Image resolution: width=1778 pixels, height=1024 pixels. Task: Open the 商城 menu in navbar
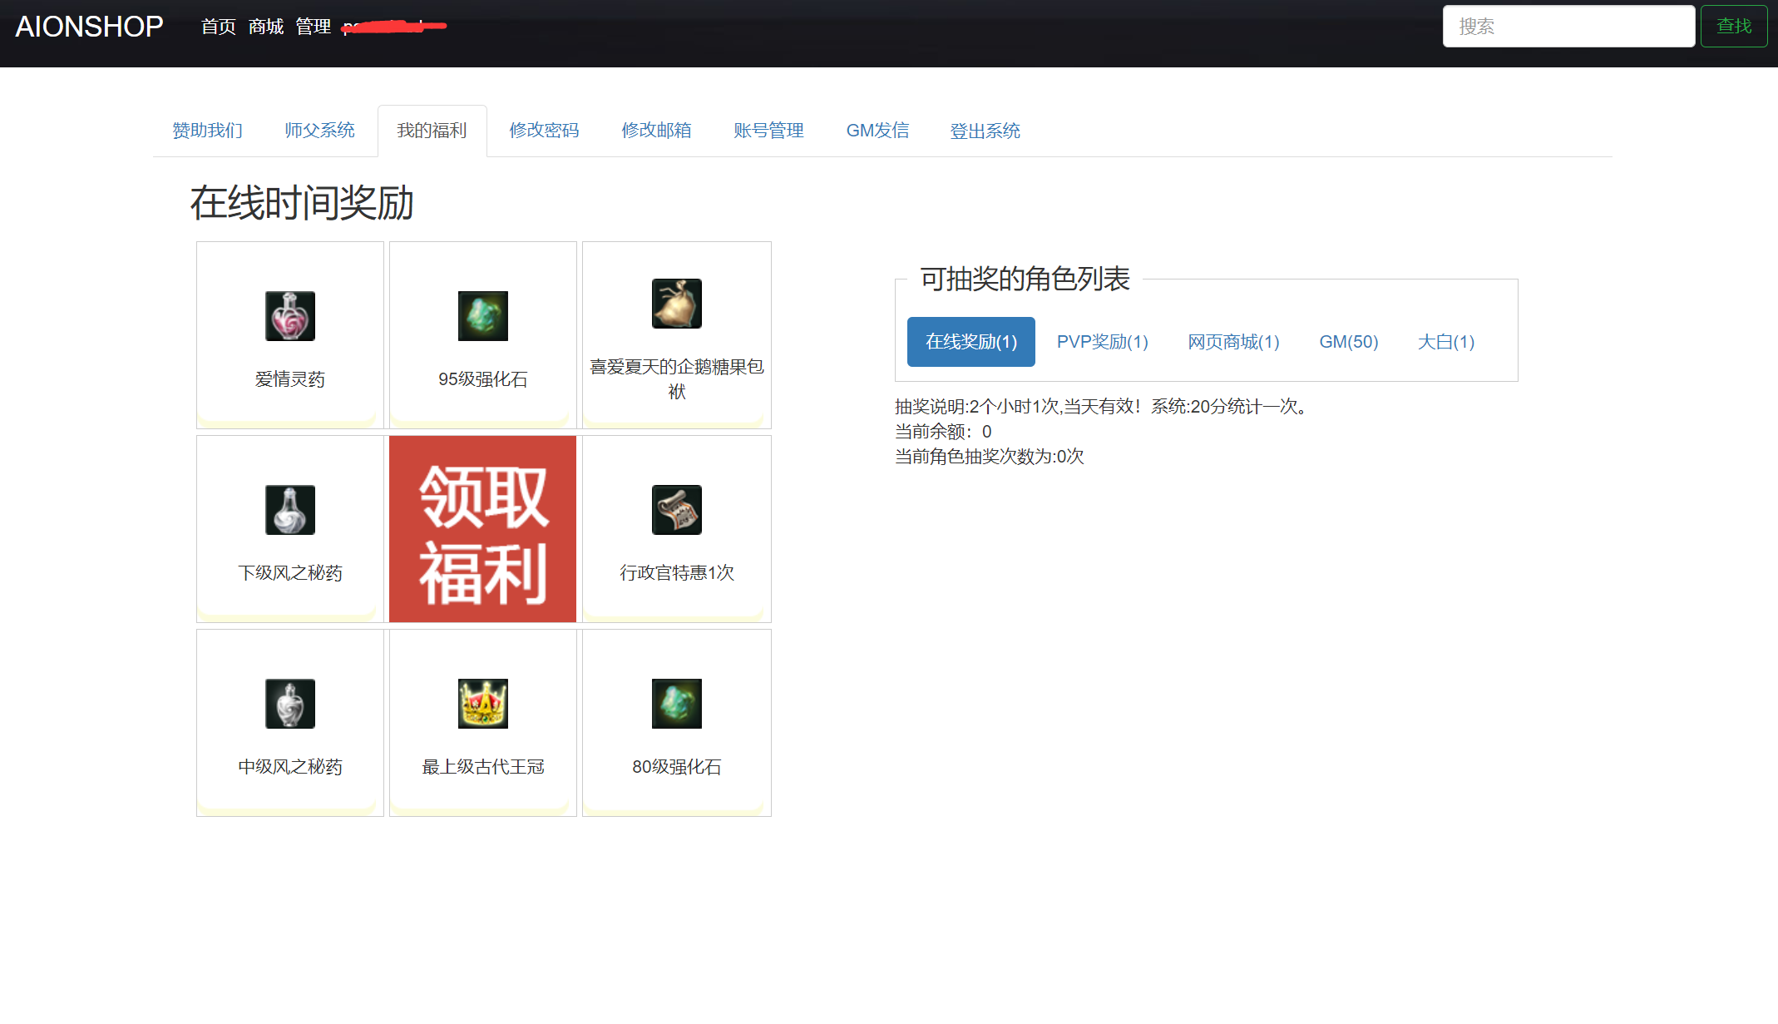point(265,27)
